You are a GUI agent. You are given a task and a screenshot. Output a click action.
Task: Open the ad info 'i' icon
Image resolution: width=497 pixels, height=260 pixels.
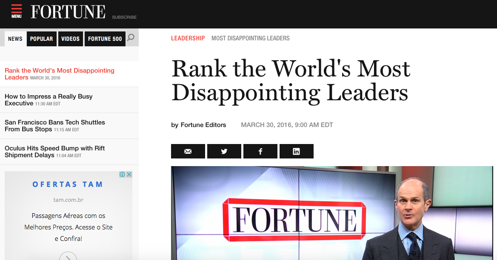coord(123,174)
